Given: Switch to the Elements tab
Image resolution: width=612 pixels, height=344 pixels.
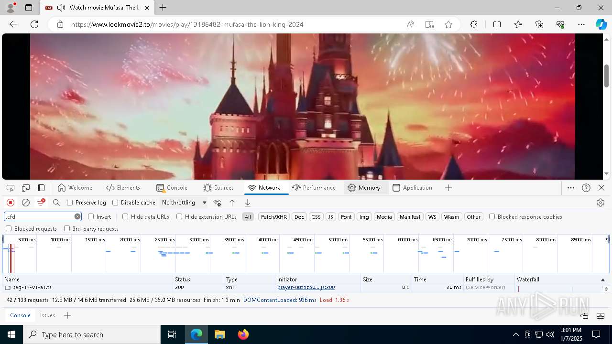Looking at the screenshot, I should (x=123, y=188).
